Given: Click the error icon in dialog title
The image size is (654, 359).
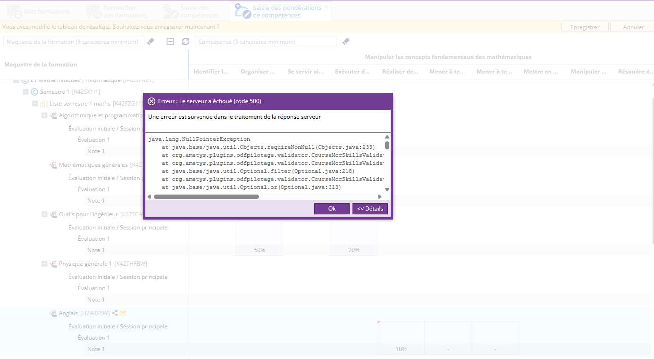Looking at the screenshot, I should [x=151, y=101].
